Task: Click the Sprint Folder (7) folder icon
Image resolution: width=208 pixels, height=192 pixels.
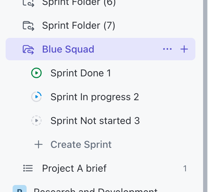Action: point(28,26)
